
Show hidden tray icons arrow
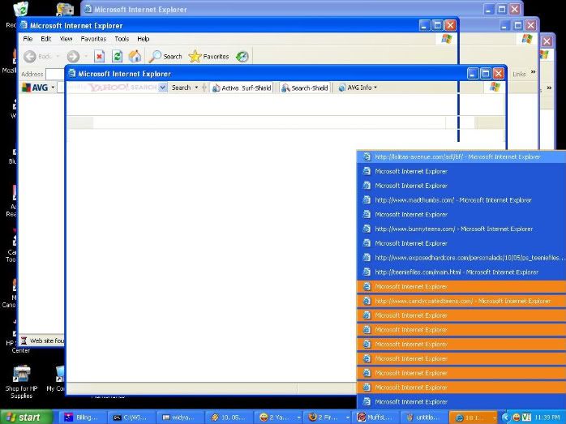coord(506,418)
